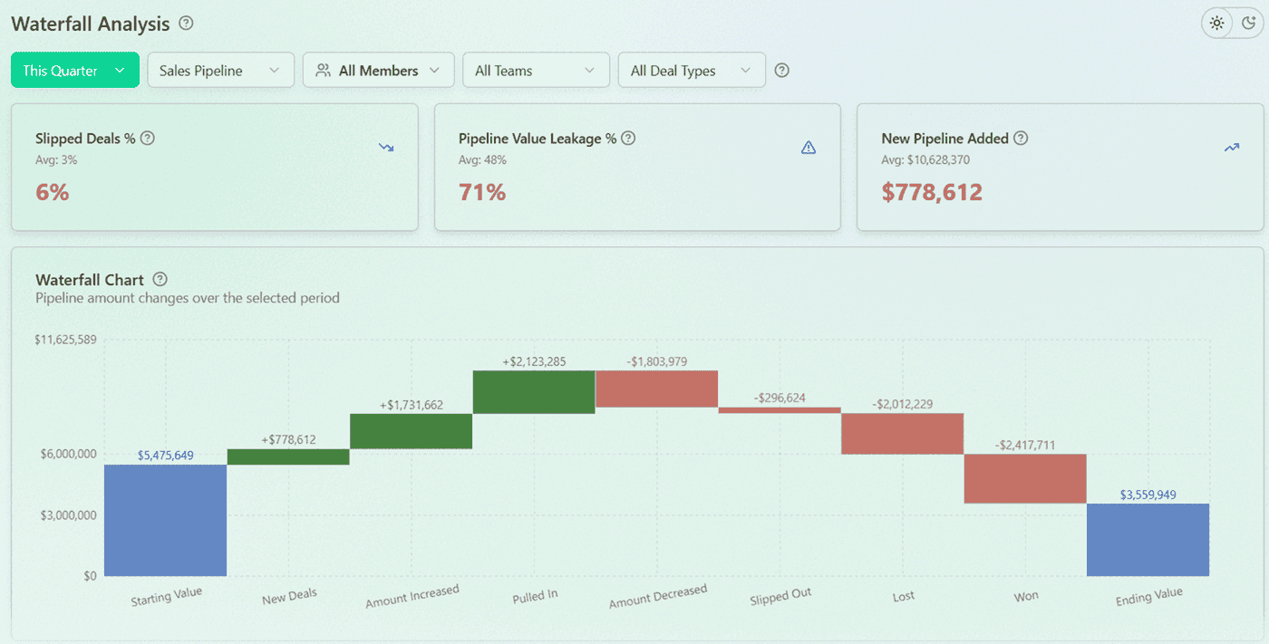
Task: Open the All Deal Types dropdown
Action: click(691, 70)
